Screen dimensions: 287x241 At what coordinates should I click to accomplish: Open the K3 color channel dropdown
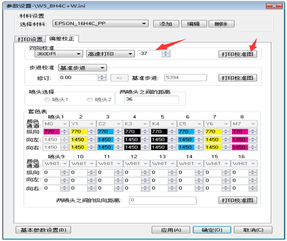pos(136,124)
